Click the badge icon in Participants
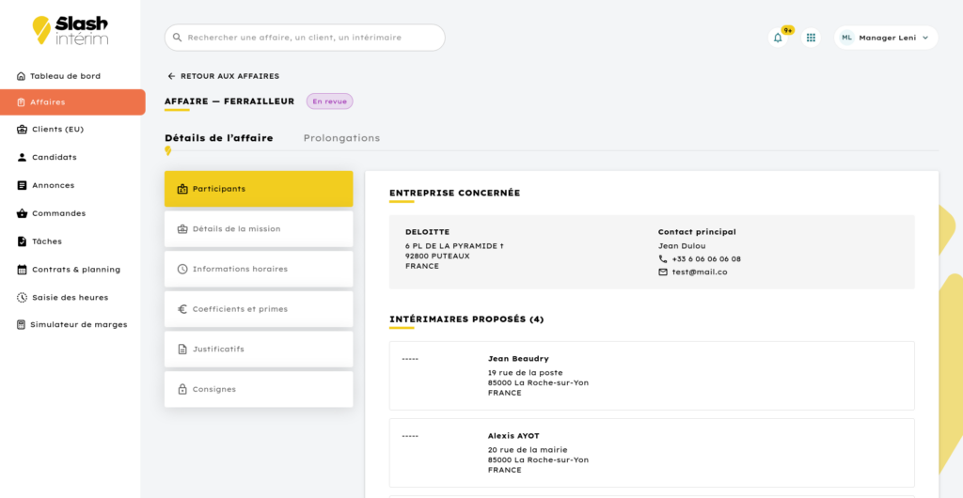The height and width of the screenshot is (498, 963). click(182, 189)
